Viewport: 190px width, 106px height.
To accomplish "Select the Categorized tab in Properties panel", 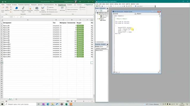I will point(103,48).
